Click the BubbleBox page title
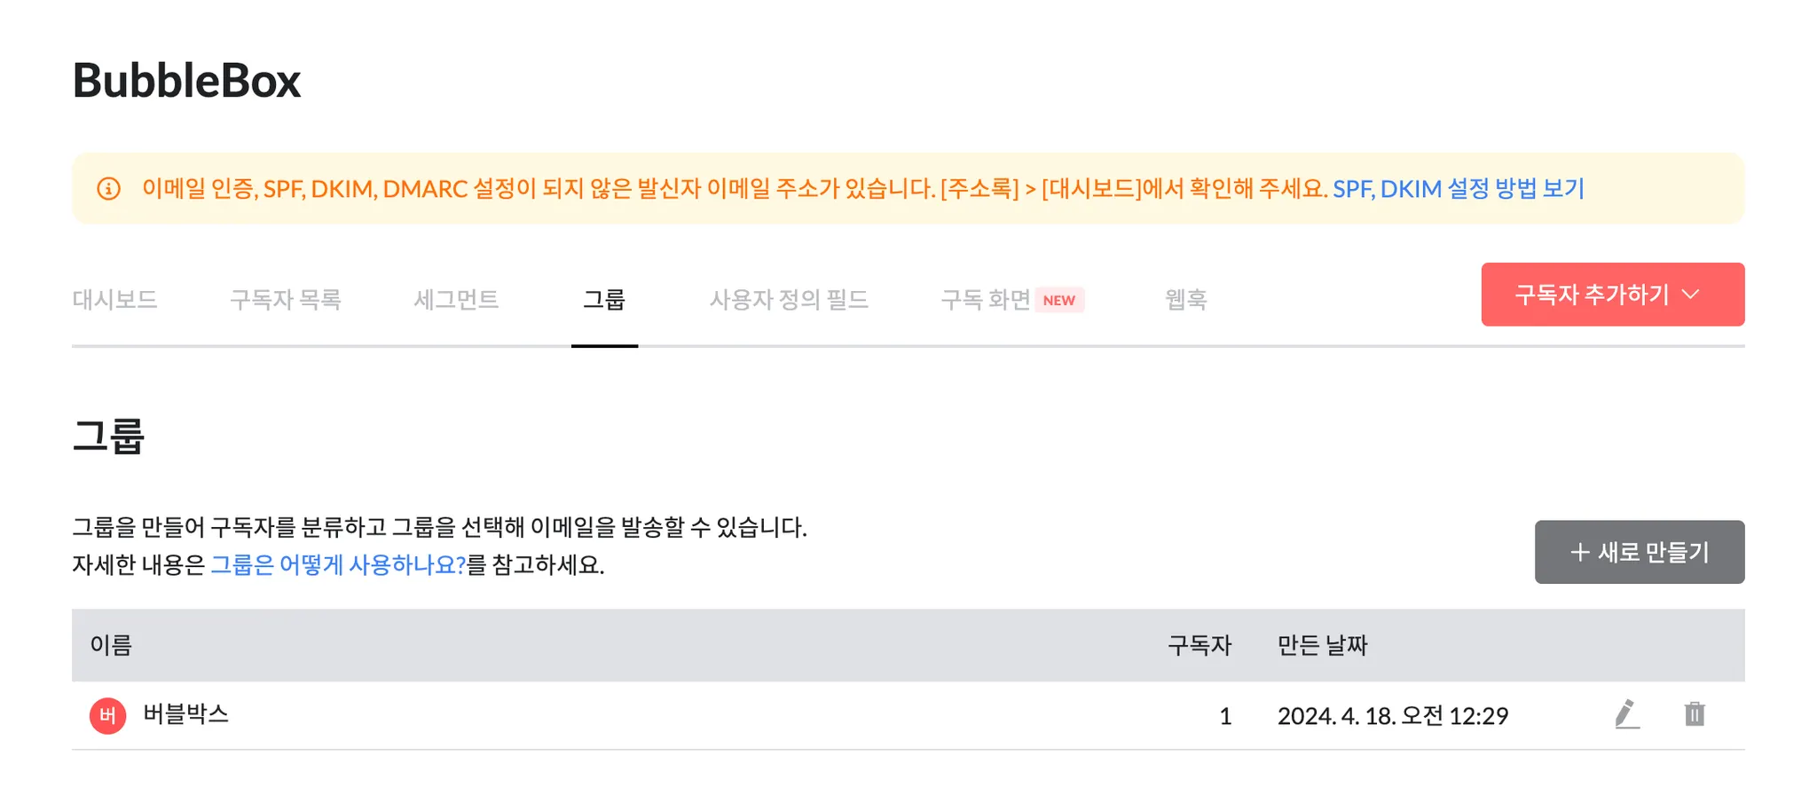Image resolution: width=1817 pixels, height=803 pixels. click(186, 81)
